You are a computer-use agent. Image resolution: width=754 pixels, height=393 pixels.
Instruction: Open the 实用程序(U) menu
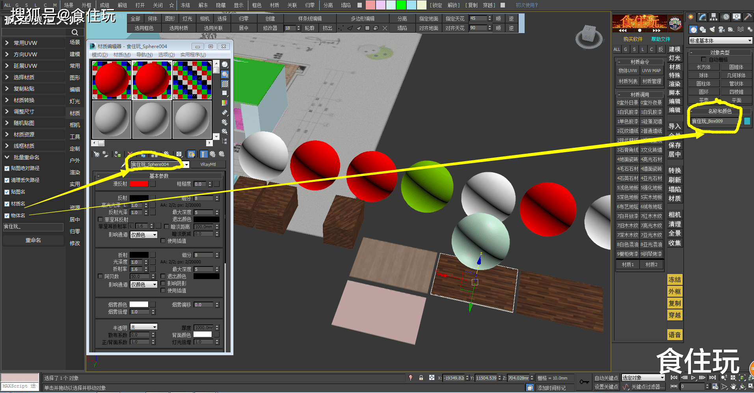pyautogui.click(x=193, y=55)
